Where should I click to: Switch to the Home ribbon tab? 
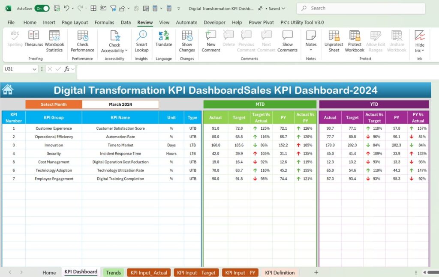(30, 22)
